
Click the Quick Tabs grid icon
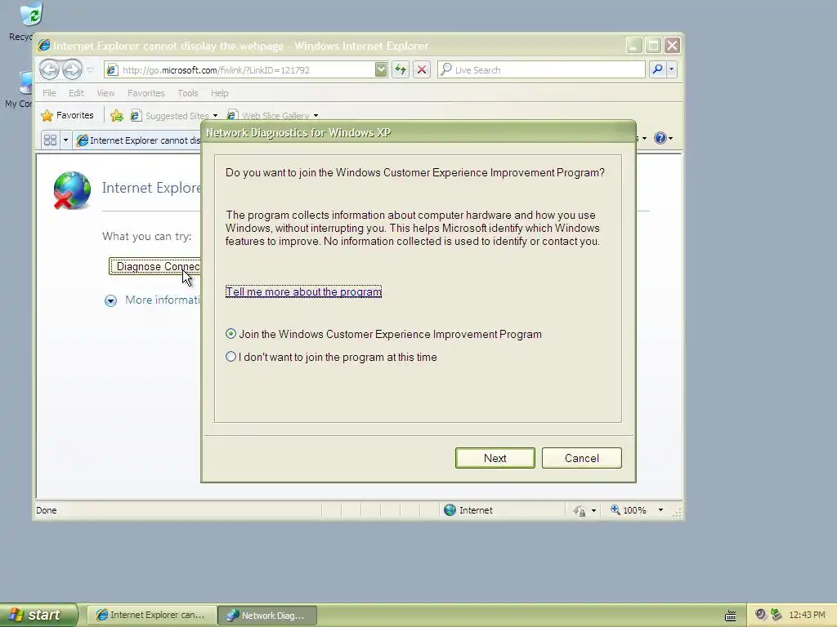pos(50,140)
